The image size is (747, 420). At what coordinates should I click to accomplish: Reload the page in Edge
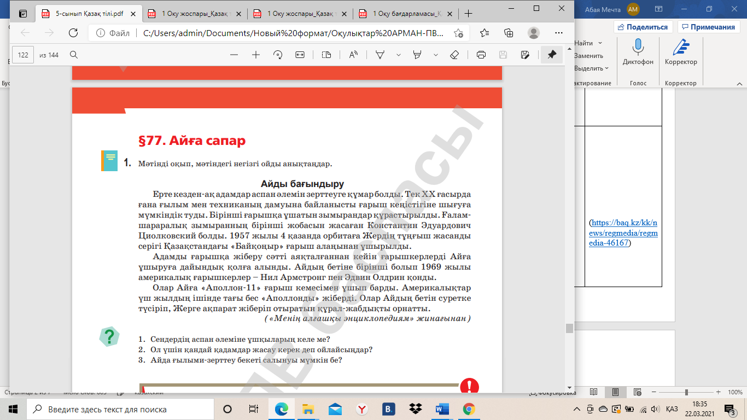tap(73, 33)
